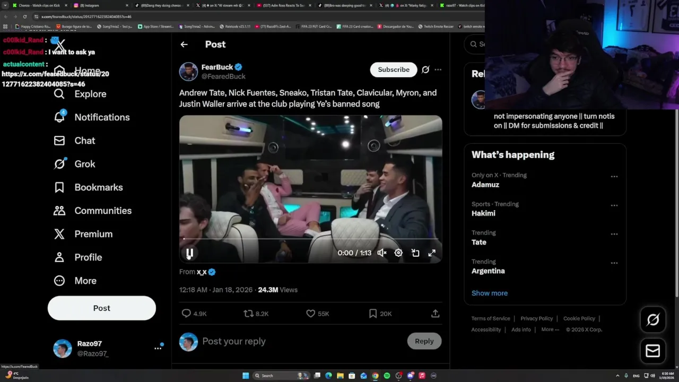Open the Adamuz trending topic
679x382 pixels.
pos(485,185)
